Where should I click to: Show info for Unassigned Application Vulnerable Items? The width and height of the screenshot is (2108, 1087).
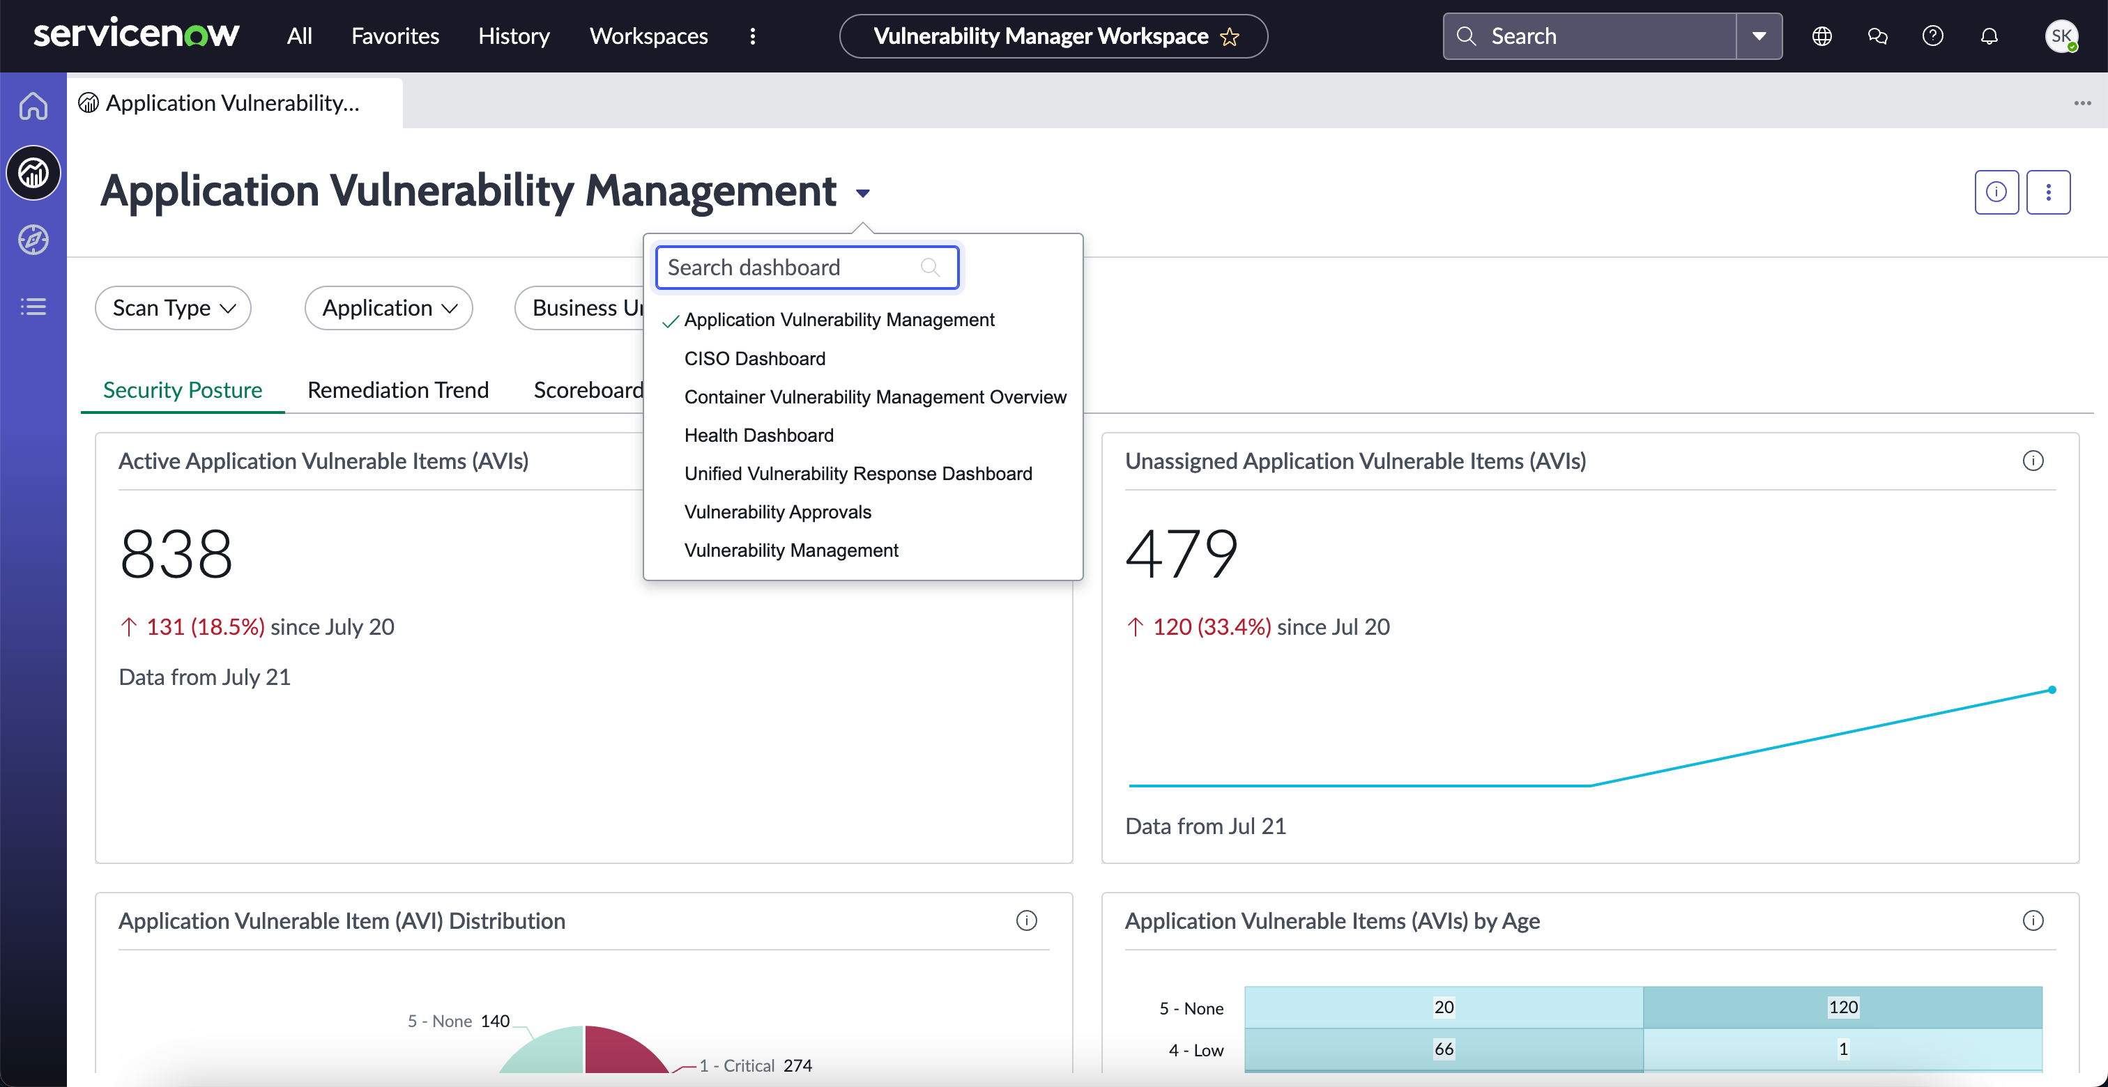(2033, 461)
